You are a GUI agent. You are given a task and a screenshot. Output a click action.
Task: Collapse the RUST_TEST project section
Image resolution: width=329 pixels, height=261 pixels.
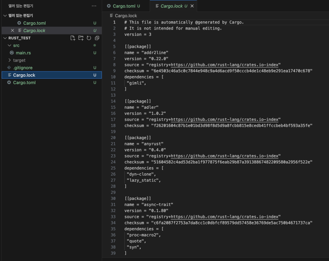point(5,38)
